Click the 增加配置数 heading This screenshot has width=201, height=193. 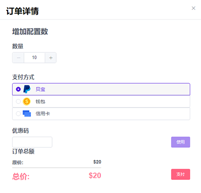coord(30,32)
